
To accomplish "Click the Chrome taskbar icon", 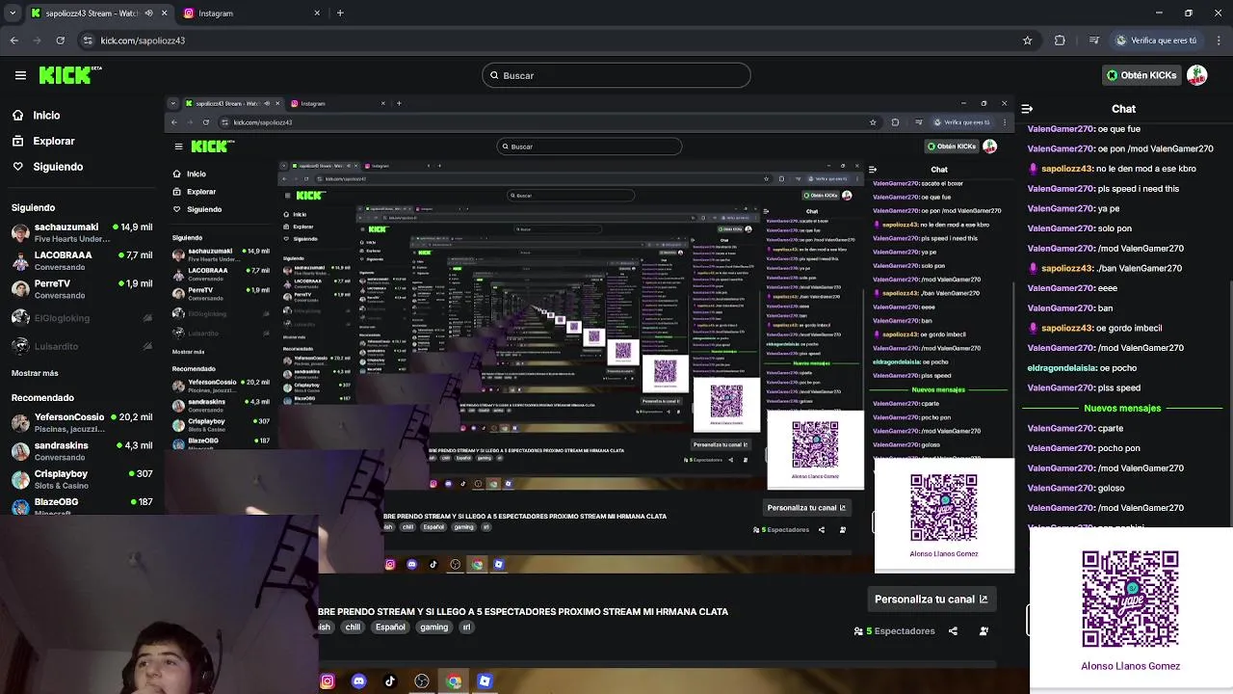I will pos(454,681).
